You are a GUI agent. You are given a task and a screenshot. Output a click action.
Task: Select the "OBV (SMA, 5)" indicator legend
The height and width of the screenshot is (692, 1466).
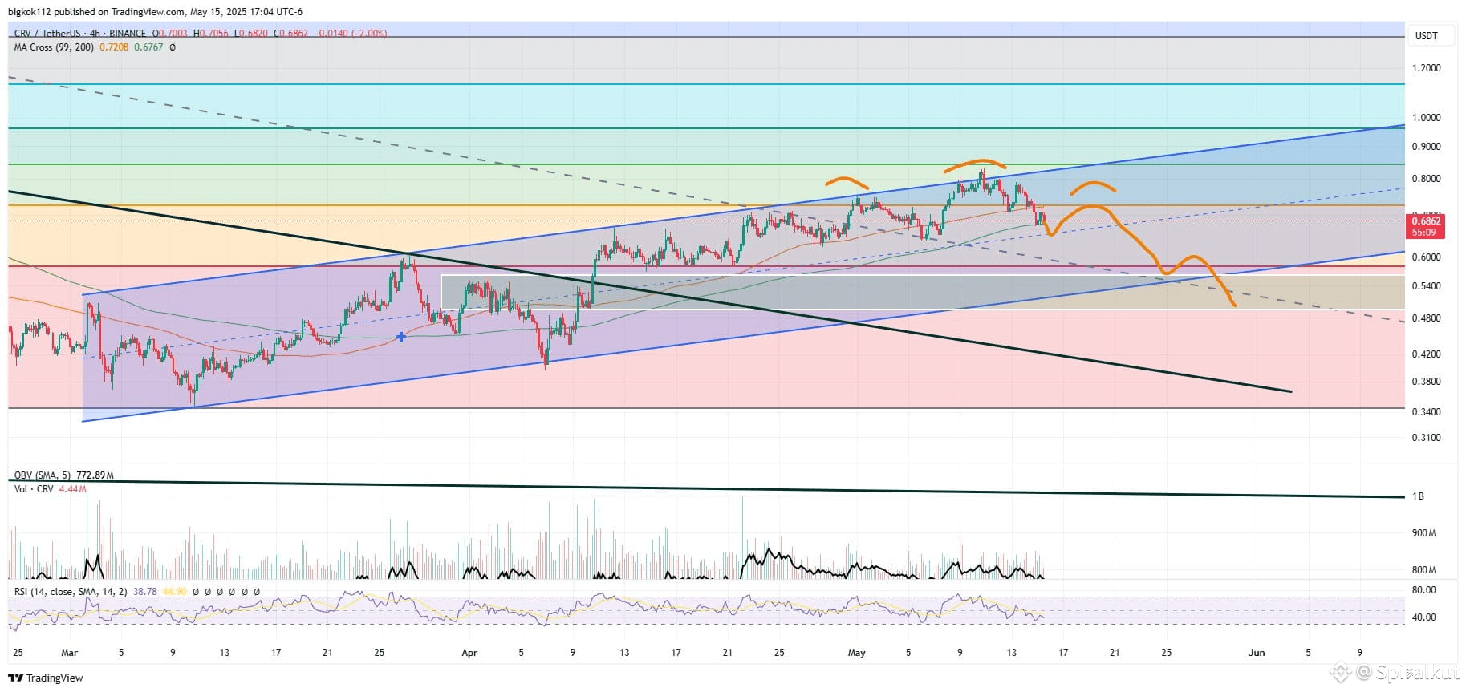43,475
